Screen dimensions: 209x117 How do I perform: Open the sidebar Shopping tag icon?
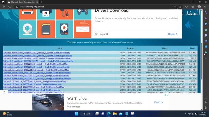pos(206,24)
